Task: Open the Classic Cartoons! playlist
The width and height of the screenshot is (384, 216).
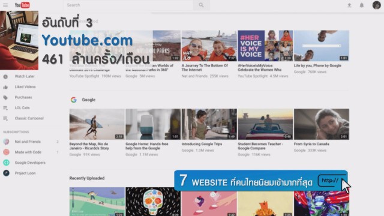Action: (x=29, y=118)
